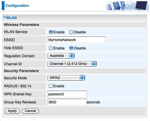Image resolution: width=150 pixels, height=121 pixels.
Task: Open the Channel ID dropdown
Action: [x=72, y=64]
